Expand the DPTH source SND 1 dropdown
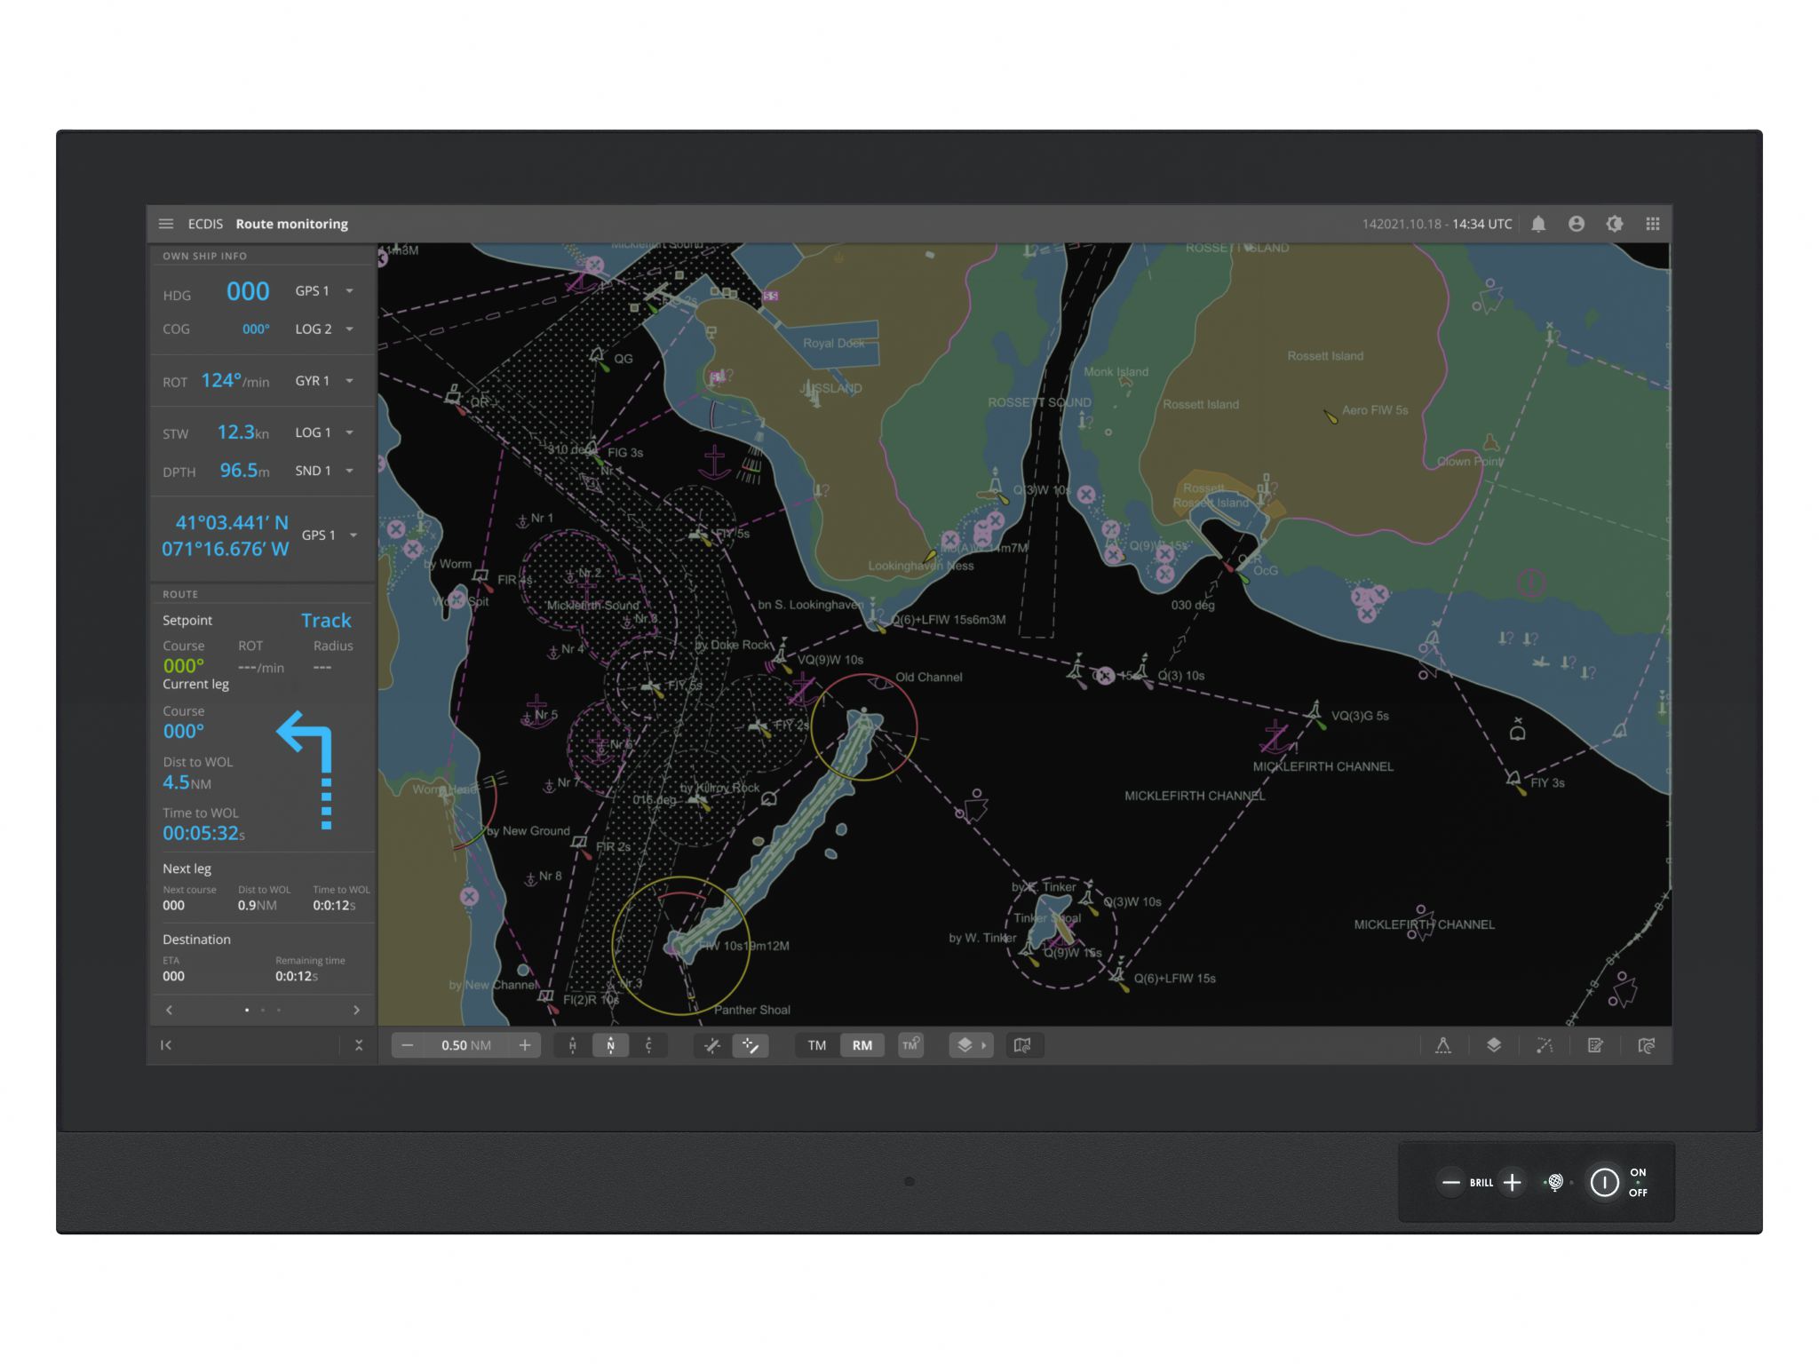Viewport: 1819px width, 1364px height. coord(350,471)
